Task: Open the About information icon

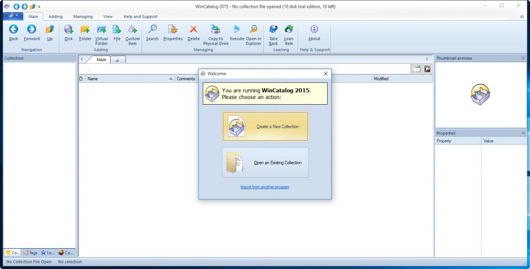Action: point(315,29)
